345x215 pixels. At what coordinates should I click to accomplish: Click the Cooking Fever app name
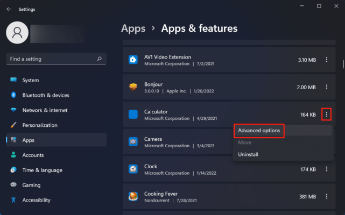pos(160,193)
